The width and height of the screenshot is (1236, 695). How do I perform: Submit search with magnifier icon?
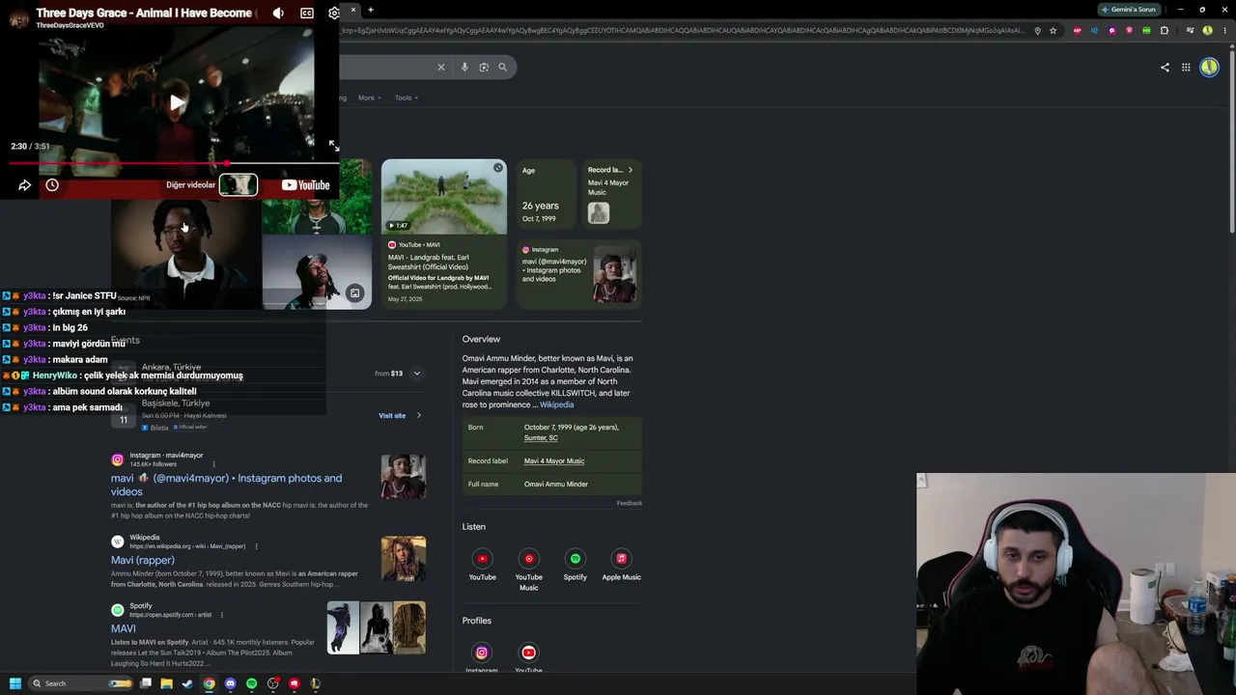click(502, 67)
